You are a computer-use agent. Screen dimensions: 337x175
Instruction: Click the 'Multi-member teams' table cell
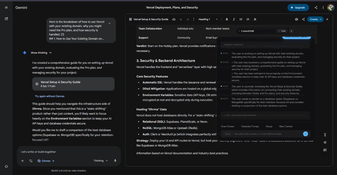click(218, 29)
